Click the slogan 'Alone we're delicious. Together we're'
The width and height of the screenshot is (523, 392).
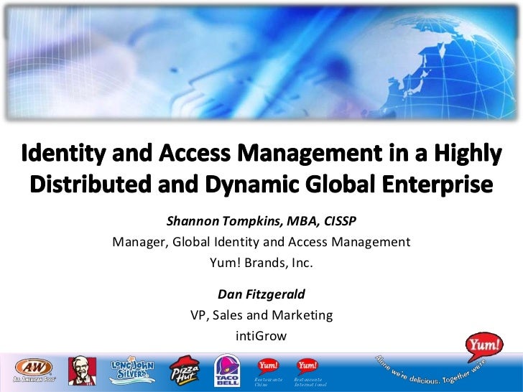pyautogui.click(x=430, y=370)
